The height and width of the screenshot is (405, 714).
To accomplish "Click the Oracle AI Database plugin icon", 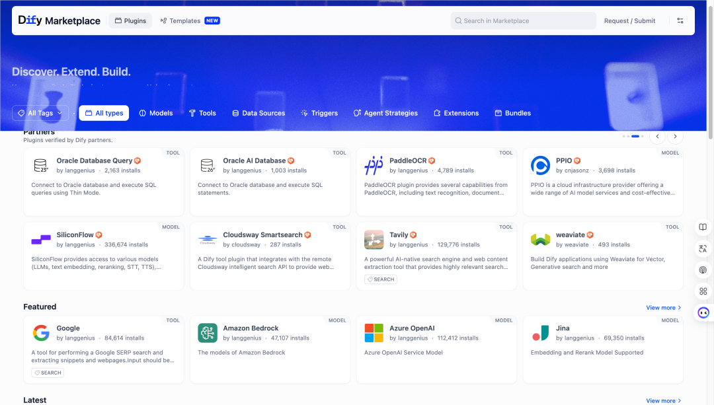I will tap(207, 165).
